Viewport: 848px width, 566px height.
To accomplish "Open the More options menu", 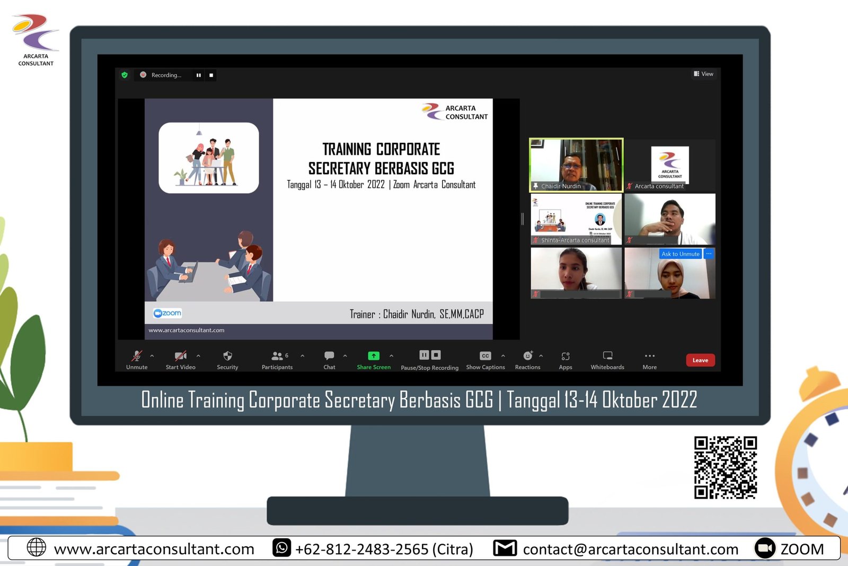I will (x=650, y=356).
